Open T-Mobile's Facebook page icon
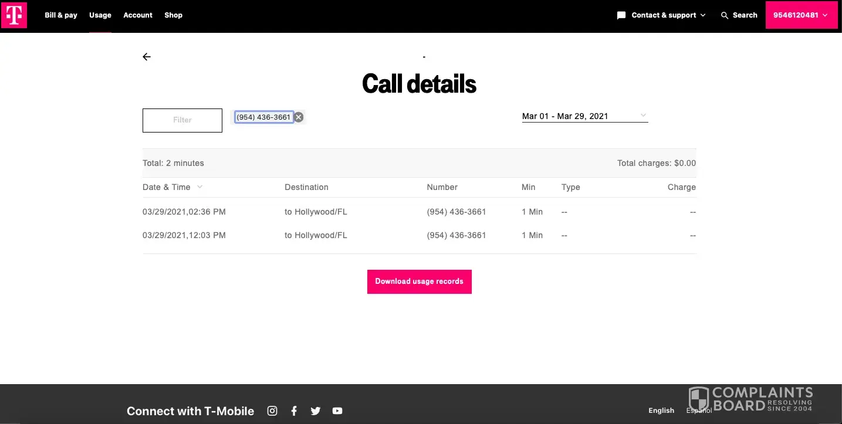 (294, 411)
